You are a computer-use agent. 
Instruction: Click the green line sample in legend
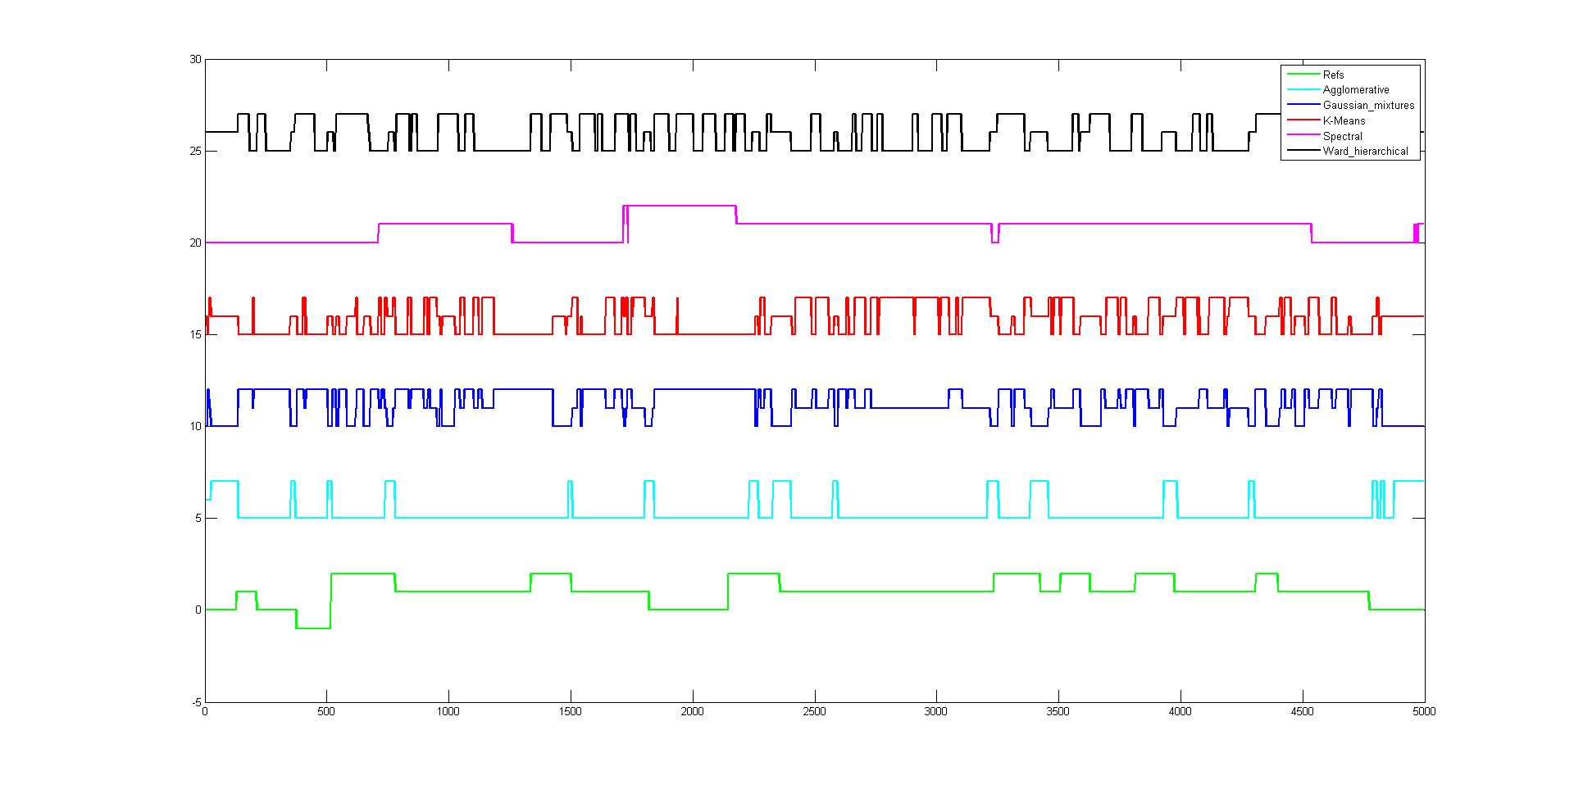click(1302, 75)
